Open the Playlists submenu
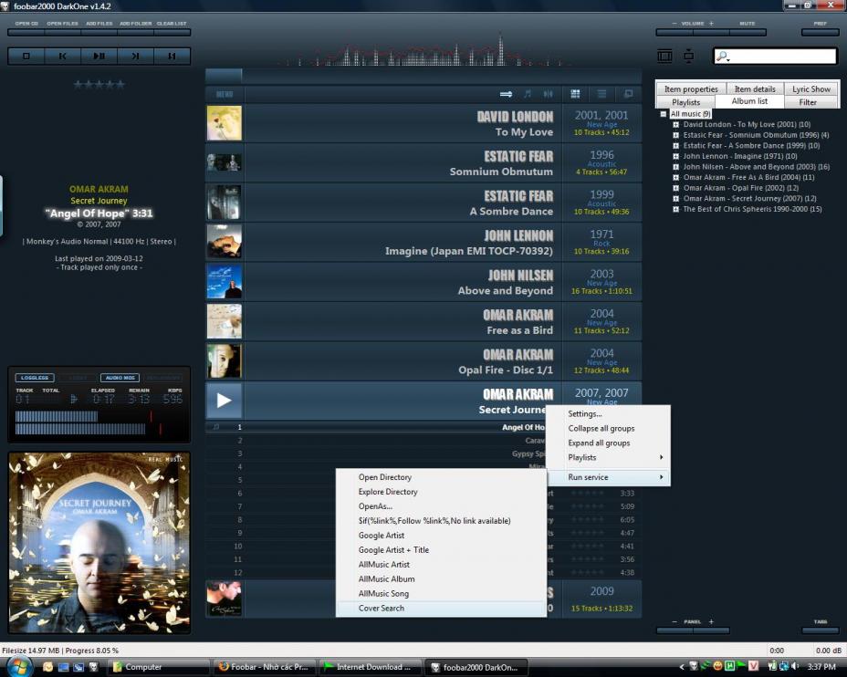Viewport: 847px width, 677px height. coord(609,457)
